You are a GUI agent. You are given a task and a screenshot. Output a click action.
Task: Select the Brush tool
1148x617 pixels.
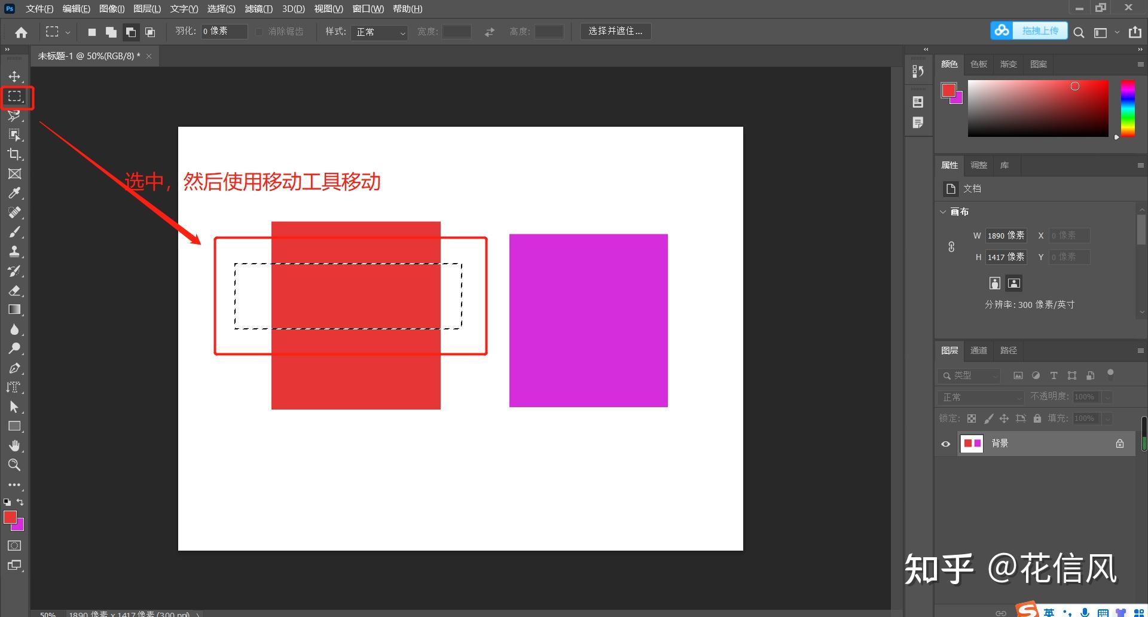(14, 232)
